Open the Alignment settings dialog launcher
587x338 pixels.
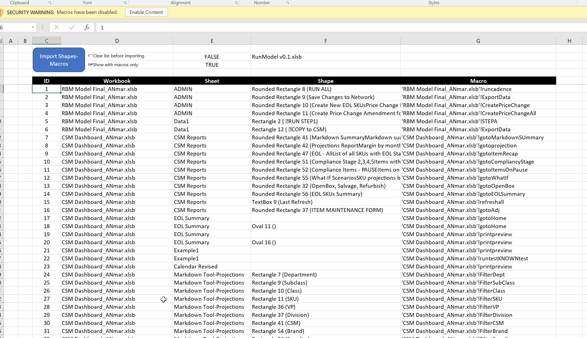(x=236, y=3)
